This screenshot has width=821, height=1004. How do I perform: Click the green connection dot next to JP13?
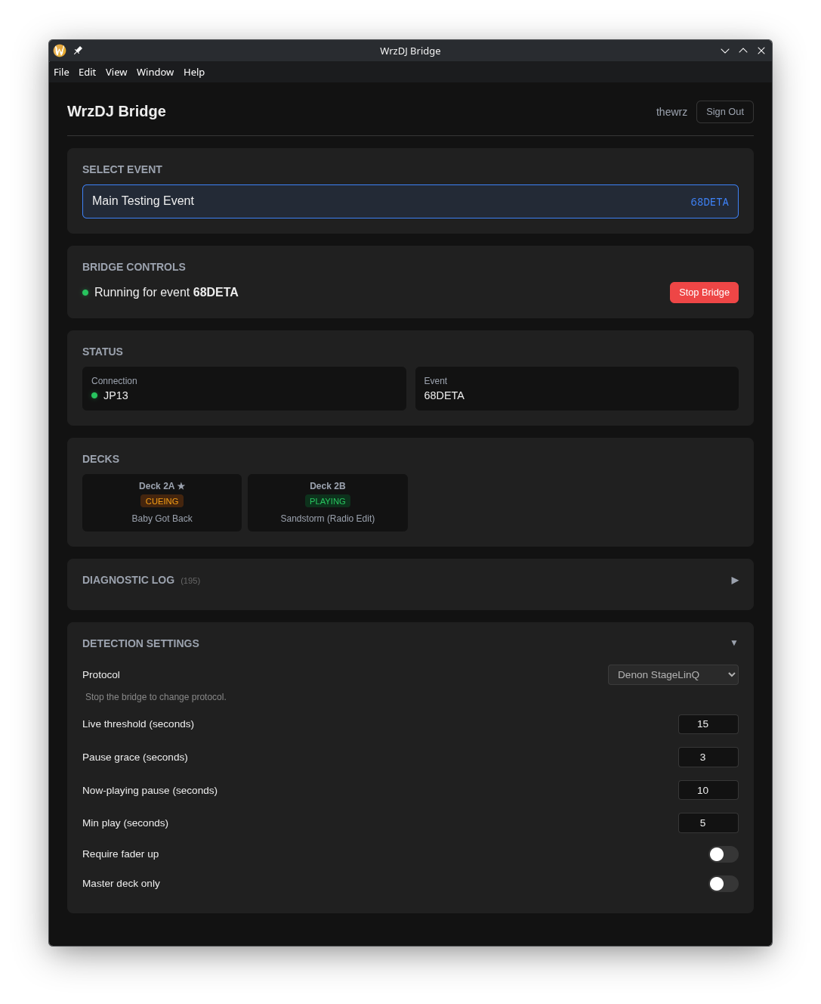click(94, 395)
